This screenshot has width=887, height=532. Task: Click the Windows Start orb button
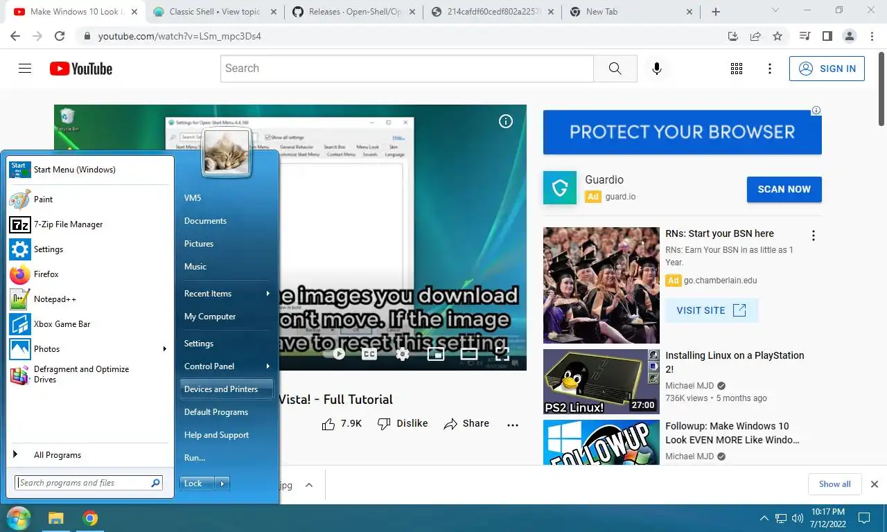(x=18, y=518)
